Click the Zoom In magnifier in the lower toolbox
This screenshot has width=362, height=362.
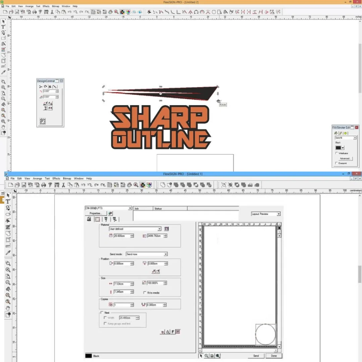(8, 270)
